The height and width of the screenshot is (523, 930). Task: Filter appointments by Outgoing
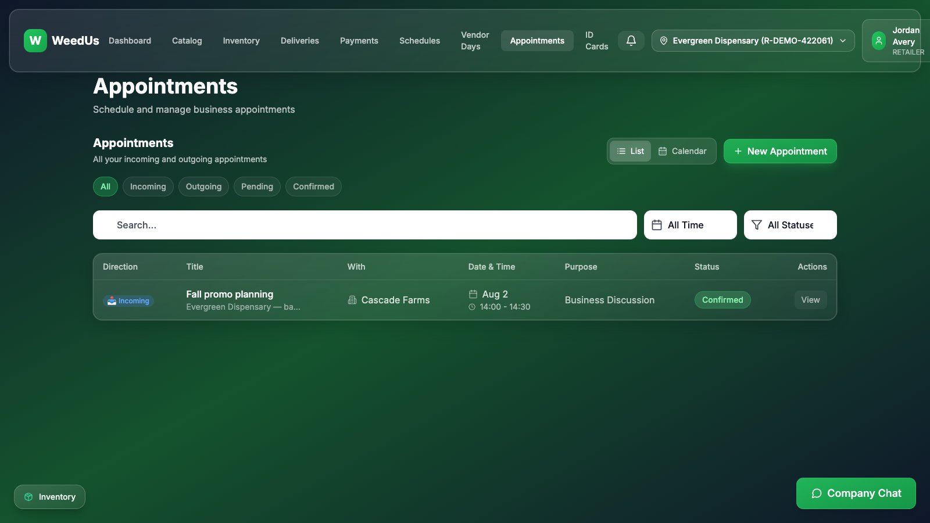(203, 187)
